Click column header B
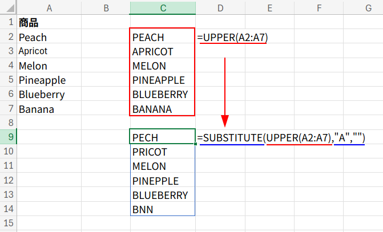The width and height of the screenshot is (383, 232). click(106, 8)
